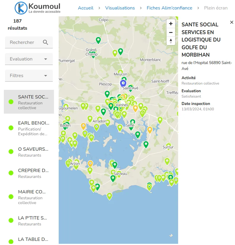Select LA TABLE D... list item

tap(29, 240)
